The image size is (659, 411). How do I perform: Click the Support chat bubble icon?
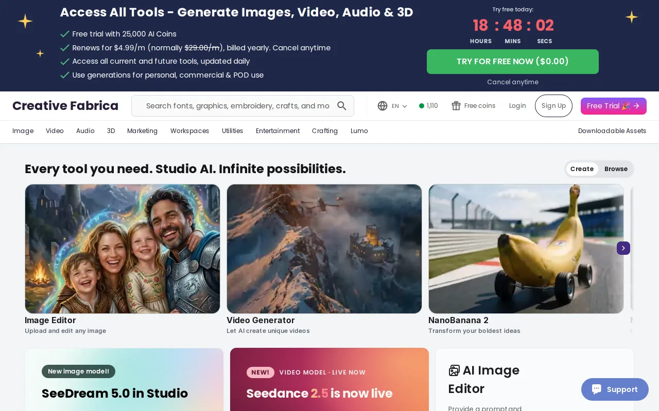click(x=597, y=389)
